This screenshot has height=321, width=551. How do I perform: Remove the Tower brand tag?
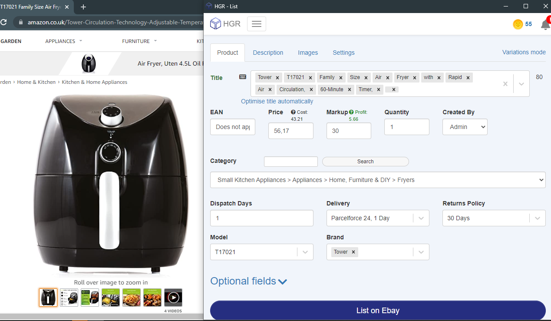pos(353,252)
